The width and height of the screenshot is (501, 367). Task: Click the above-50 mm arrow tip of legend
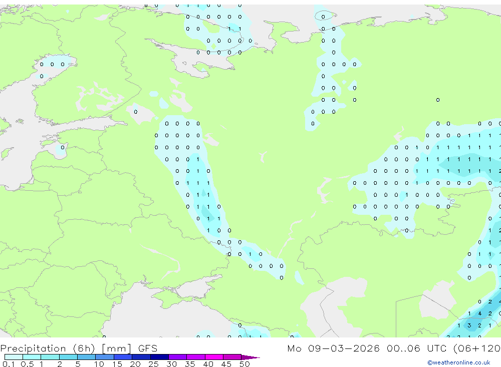[x=250, y=357]
